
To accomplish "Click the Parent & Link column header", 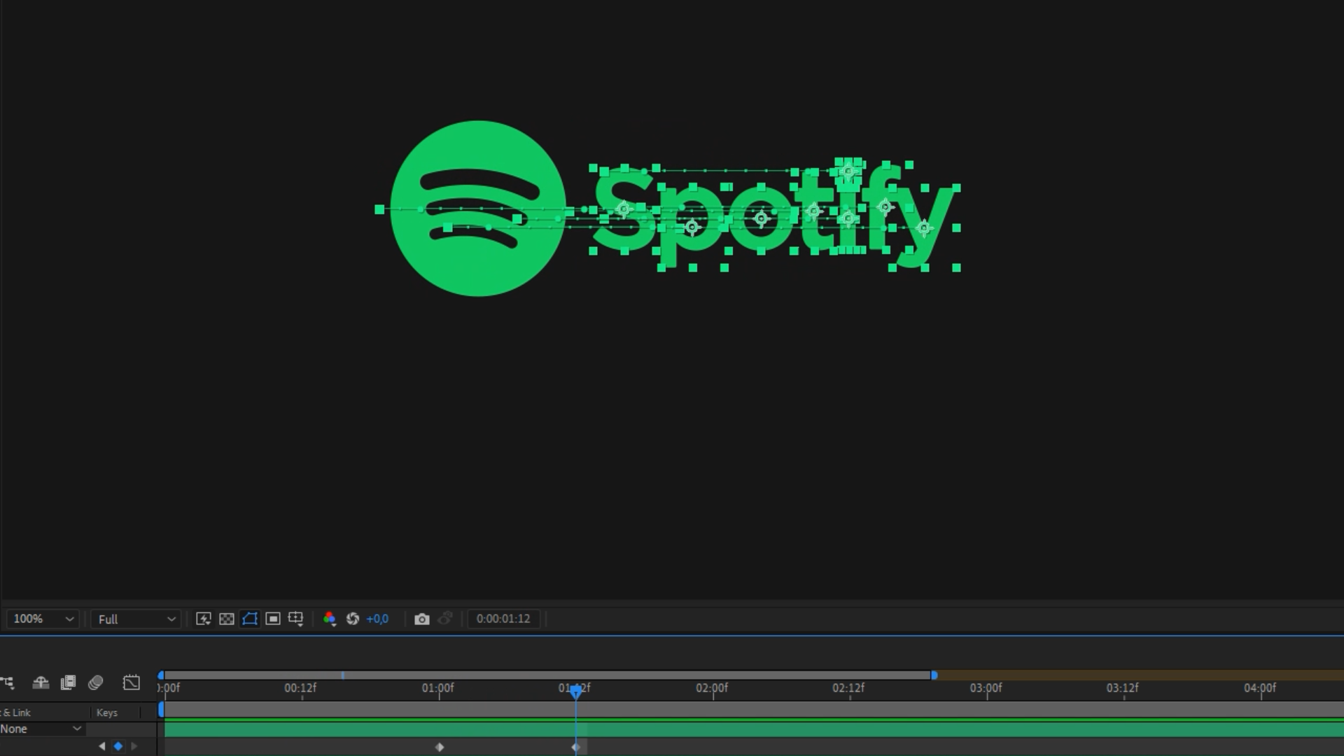I will (x=16, y=713).
